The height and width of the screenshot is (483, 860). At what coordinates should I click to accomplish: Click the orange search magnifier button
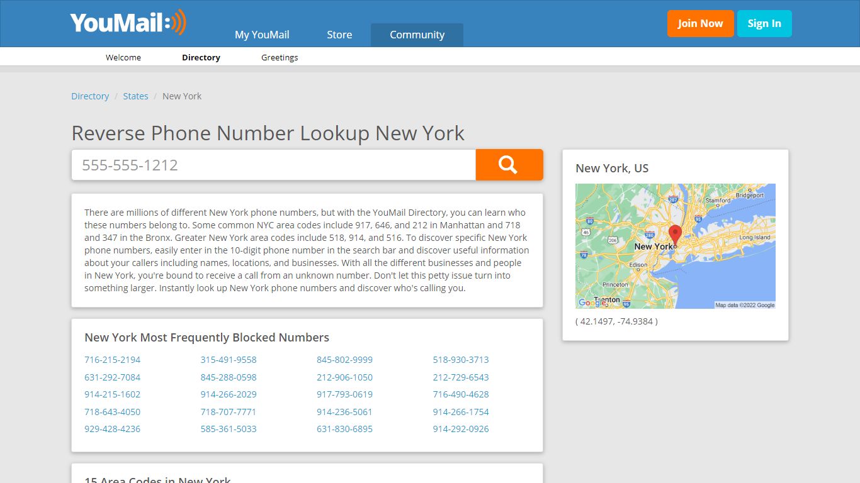(x=509, y=165)
